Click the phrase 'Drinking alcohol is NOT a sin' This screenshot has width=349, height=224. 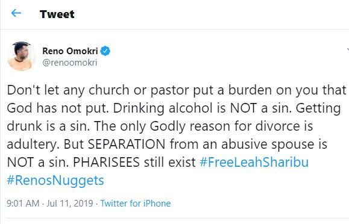[202, 108]
